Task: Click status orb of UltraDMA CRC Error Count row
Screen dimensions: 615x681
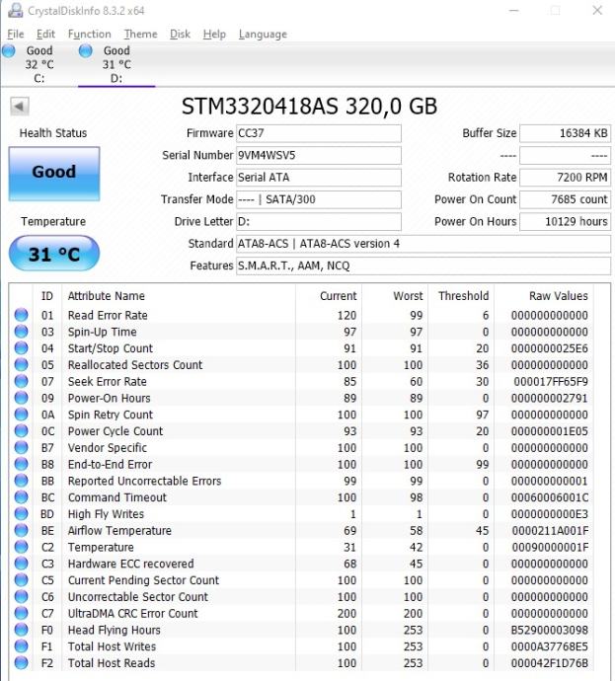Action: 21,613
